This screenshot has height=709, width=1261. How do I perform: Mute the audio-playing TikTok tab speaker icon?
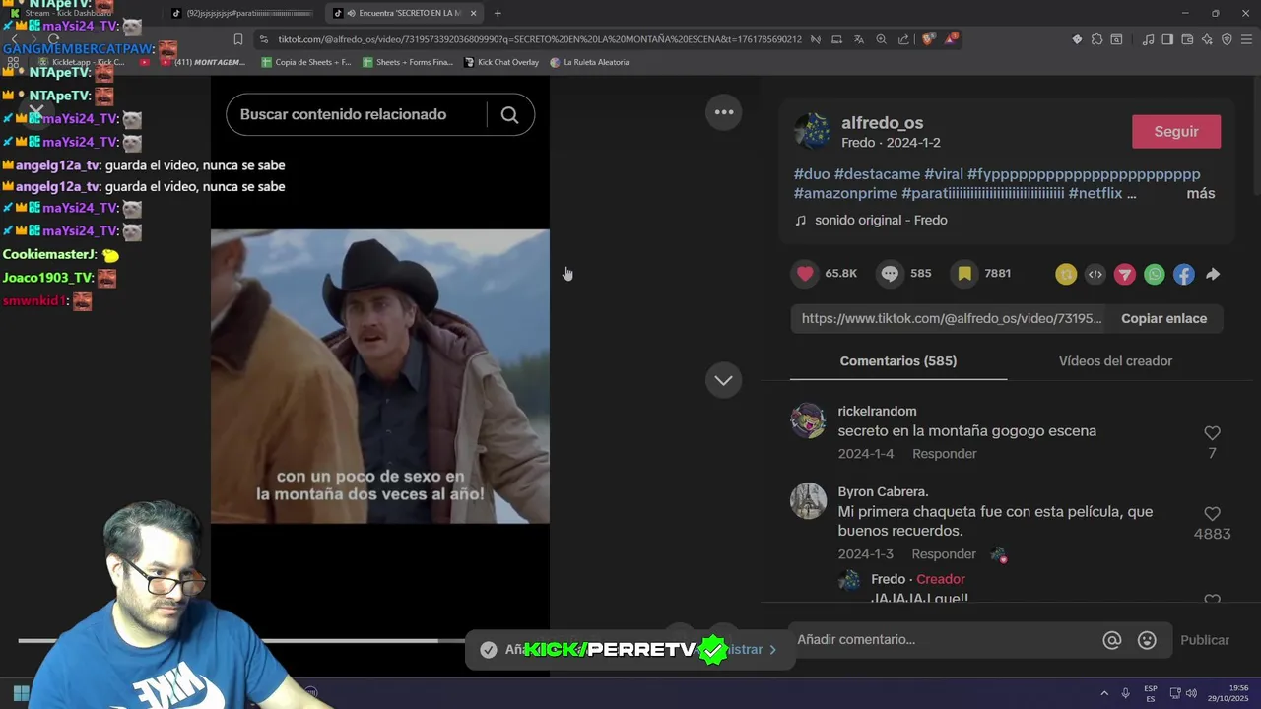tap(352, 13)
